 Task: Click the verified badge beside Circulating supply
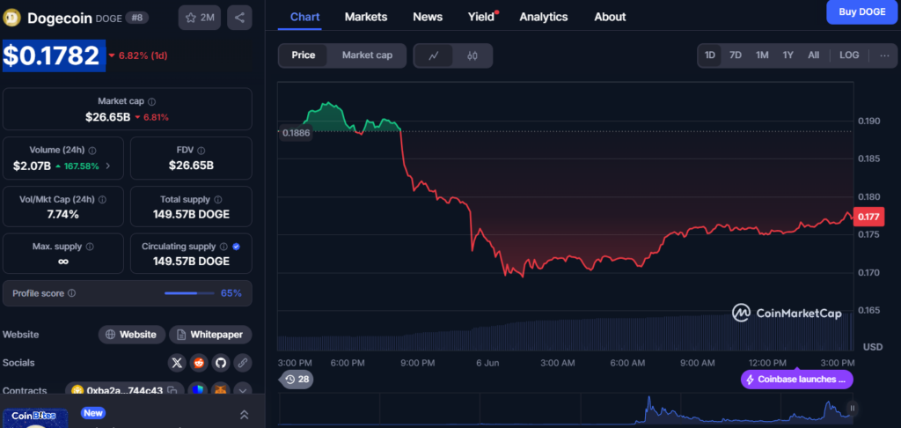coord(236,247)
